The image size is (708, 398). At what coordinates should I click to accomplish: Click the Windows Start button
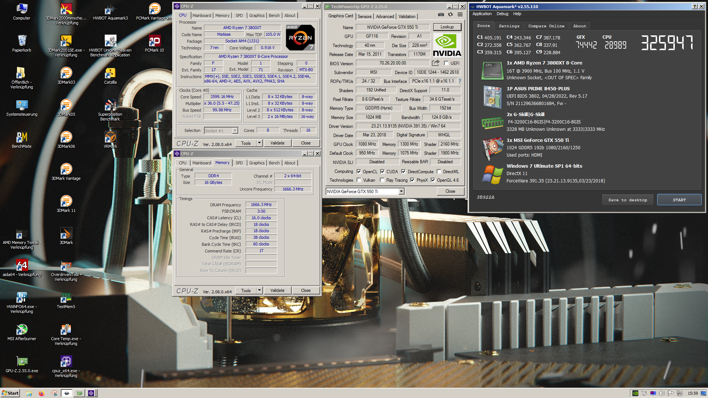(x=10, y=393)
